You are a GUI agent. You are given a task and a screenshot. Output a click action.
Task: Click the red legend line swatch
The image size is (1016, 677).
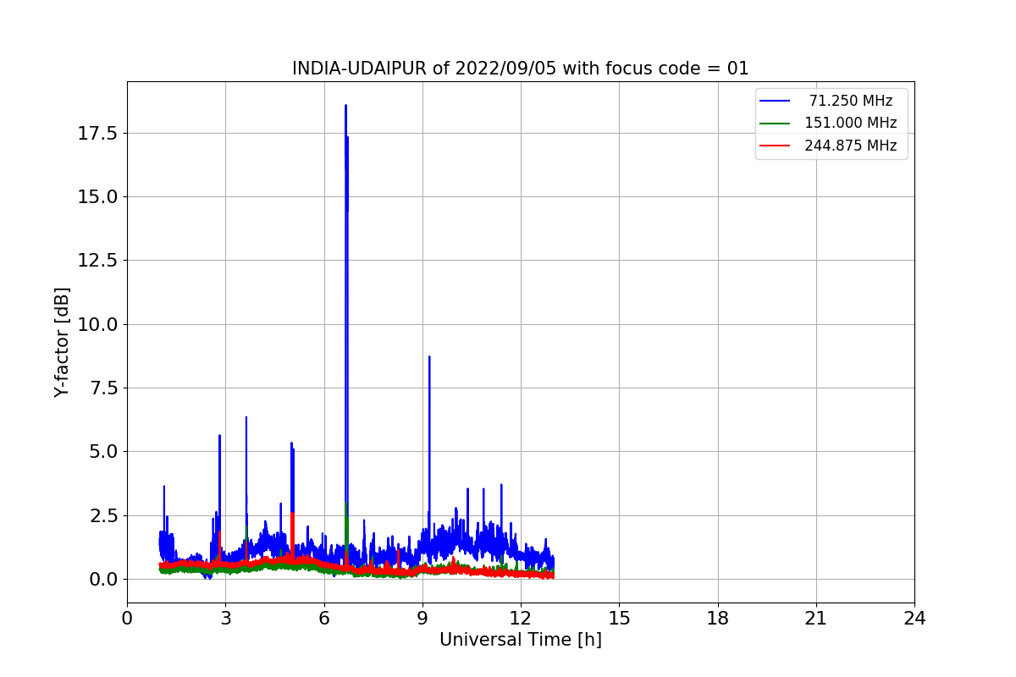[775, 146]
